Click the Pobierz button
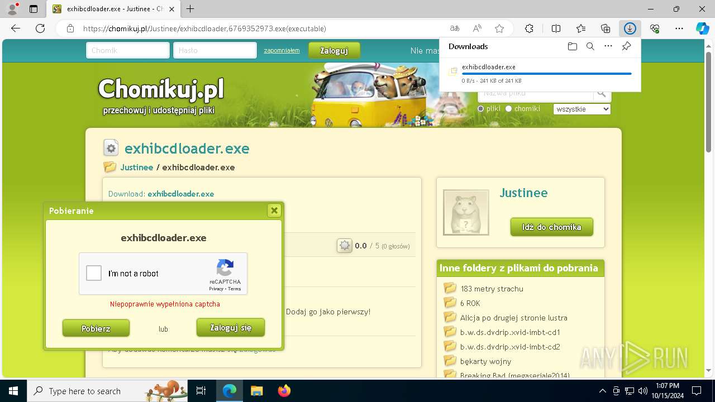 pos(96,328)
